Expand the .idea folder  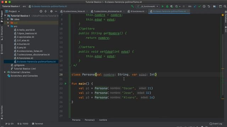[8, 19]
